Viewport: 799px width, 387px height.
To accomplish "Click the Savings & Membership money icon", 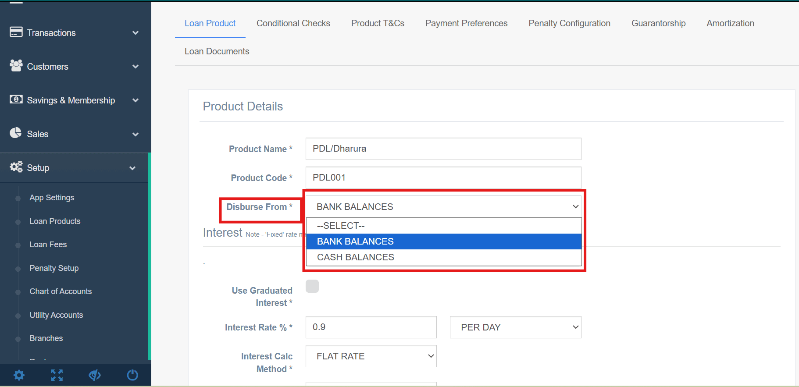I will (x=16, y=99).
